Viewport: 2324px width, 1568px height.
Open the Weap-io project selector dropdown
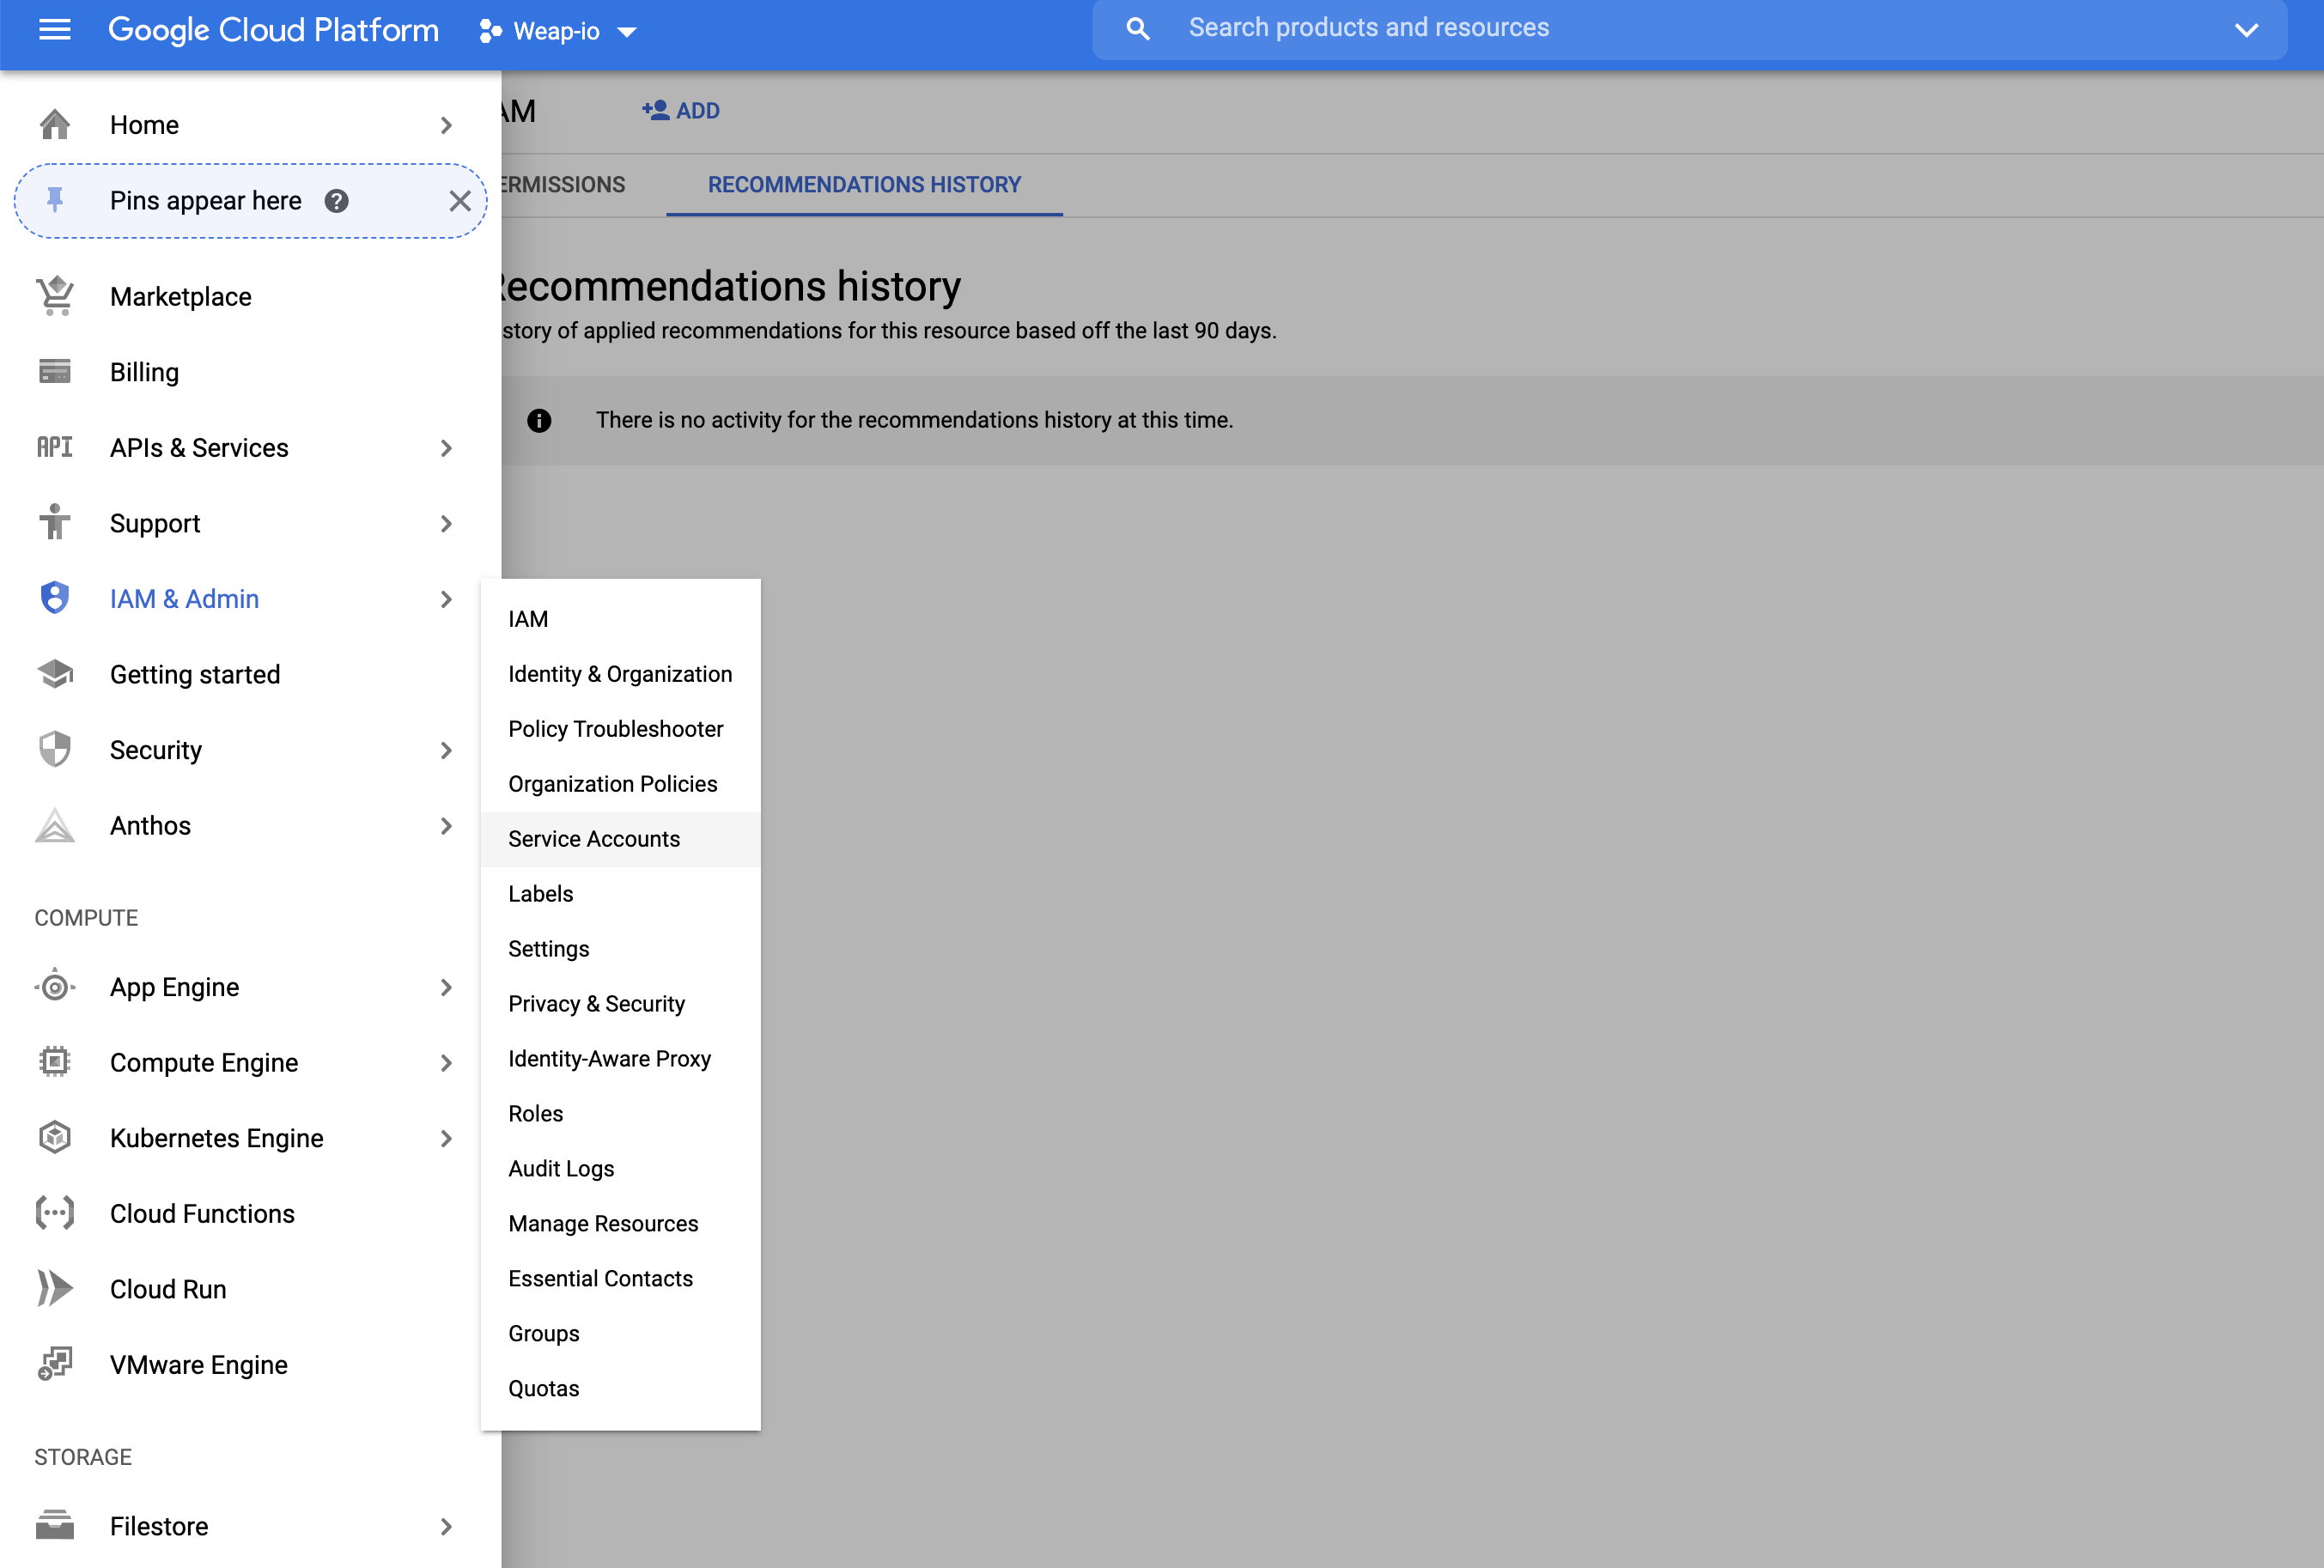pyautogui.click(x=558, y=31)
